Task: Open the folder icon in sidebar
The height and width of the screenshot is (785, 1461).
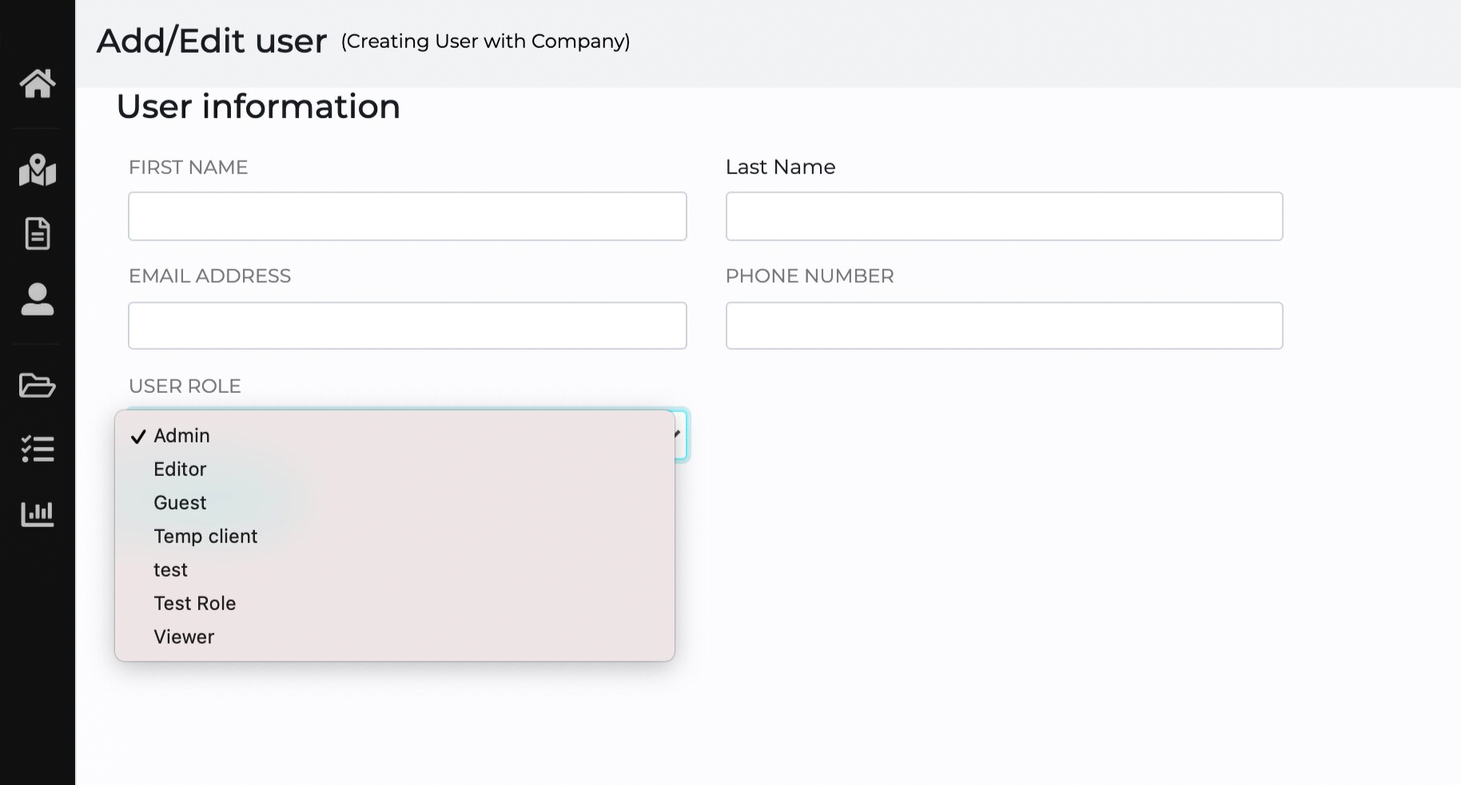Action: click(x=38, y=386)
